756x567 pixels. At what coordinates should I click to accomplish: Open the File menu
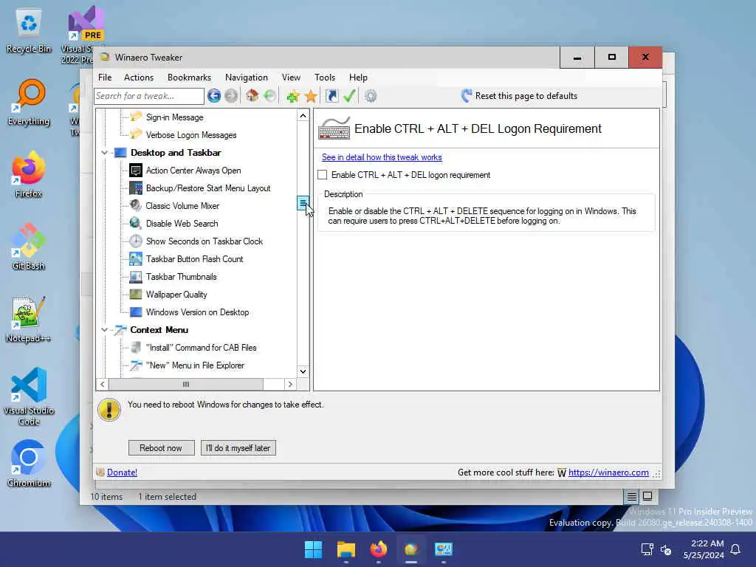(105, 77)
